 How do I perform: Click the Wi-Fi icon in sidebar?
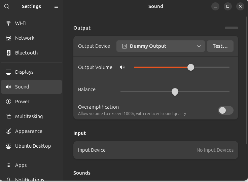coord(8,23)
